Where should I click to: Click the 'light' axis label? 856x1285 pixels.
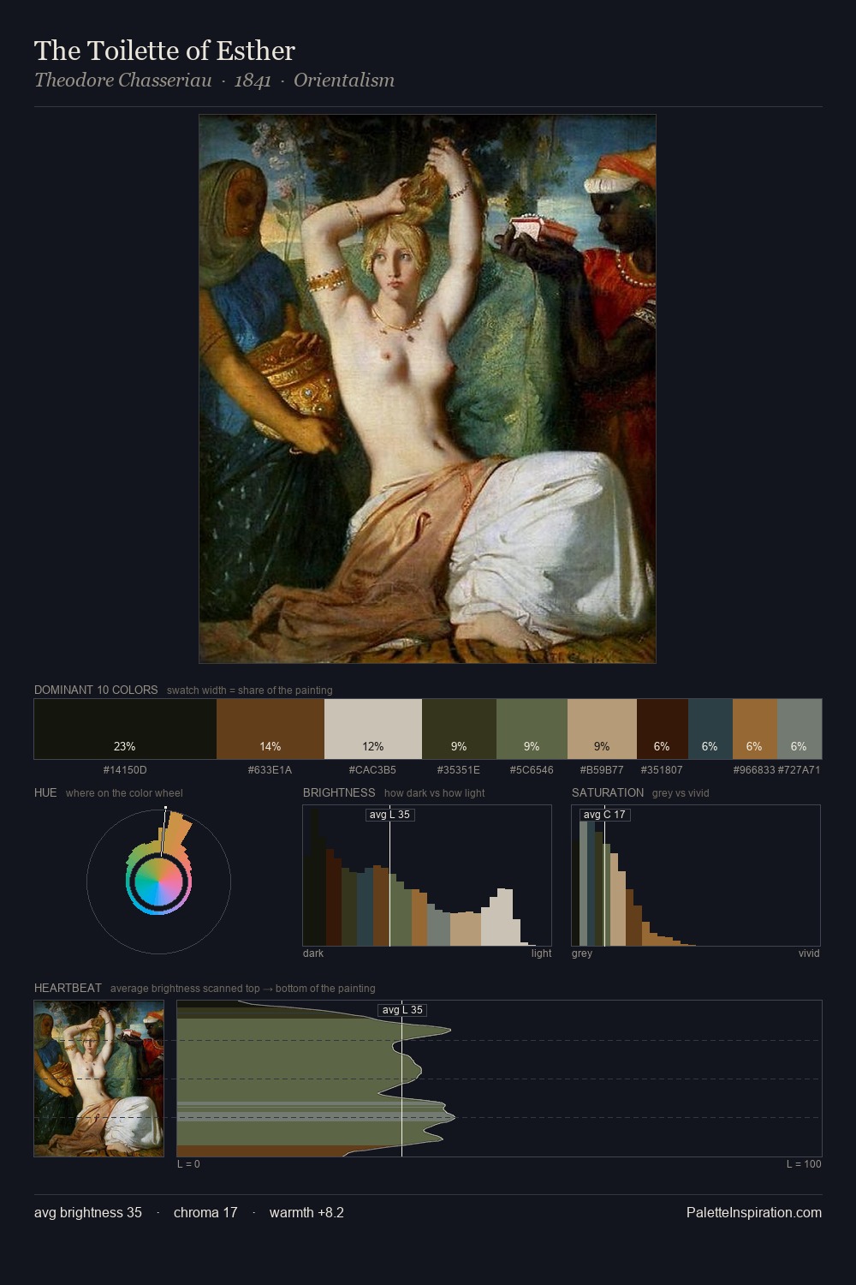[542, 953]
